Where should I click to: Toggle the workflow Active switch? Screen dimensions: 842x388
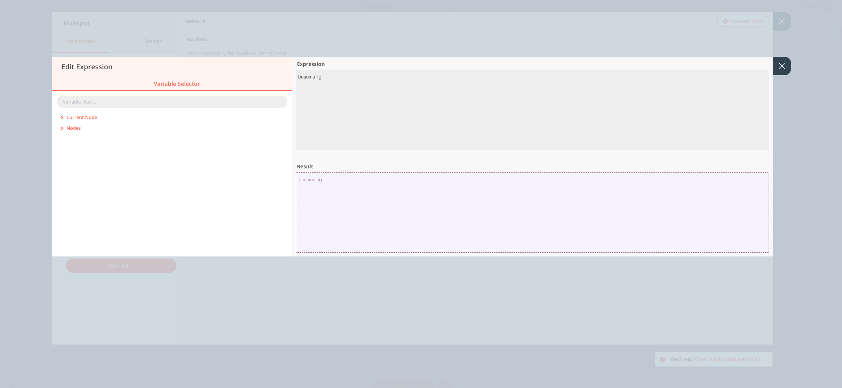[x=829, y=7]
